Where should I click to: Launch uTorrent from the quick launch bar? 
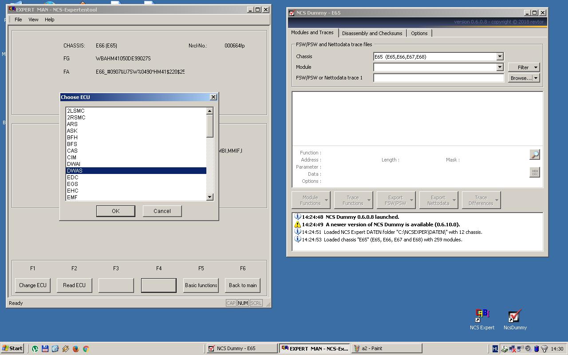[x=35, y=349]
